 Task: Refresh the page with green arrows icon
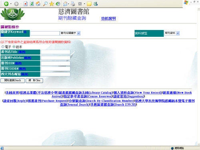[x=32, y=4]
